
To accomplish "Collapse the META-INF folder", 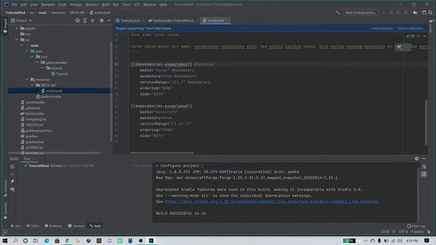I will pos(32,85).
